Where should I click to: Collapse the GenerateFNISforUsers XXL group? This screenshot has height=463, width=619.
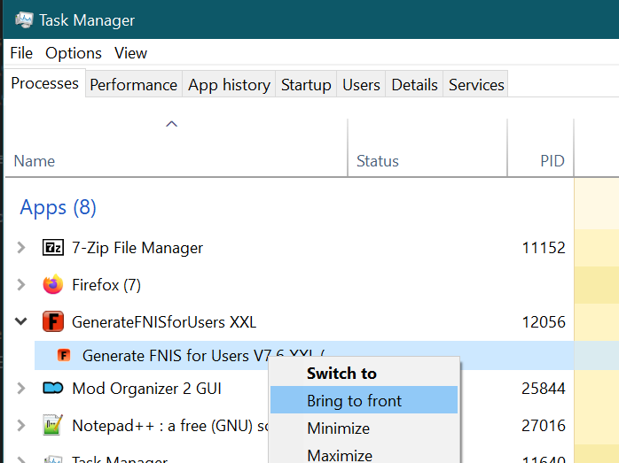[21, 321]
